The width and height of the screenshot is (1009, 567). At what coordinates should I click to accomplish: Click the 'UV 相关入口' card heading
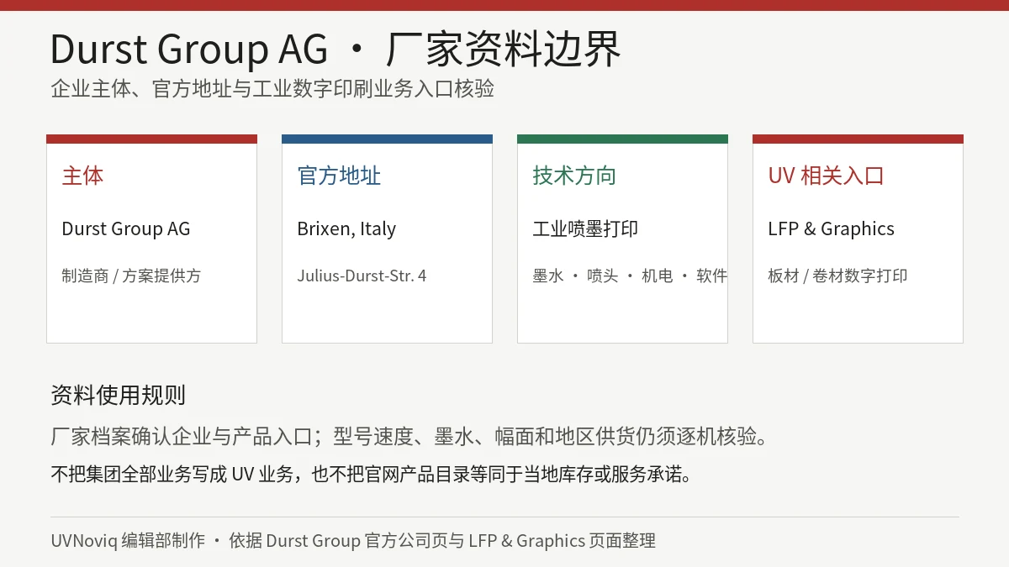(826, 176)
